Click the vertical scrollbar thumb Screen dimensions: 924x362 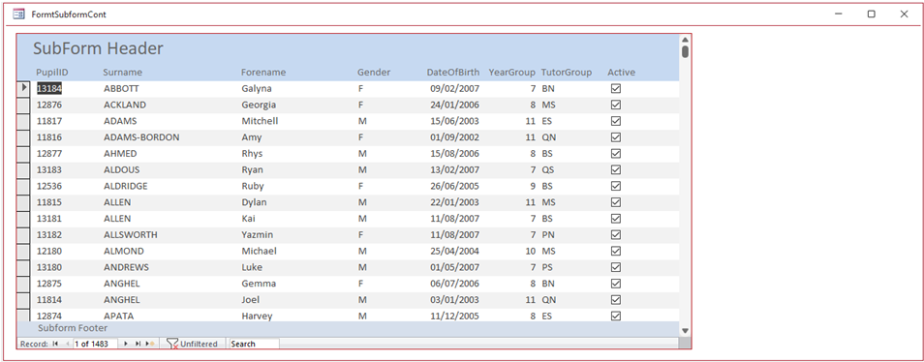click(x=685, y=52)
